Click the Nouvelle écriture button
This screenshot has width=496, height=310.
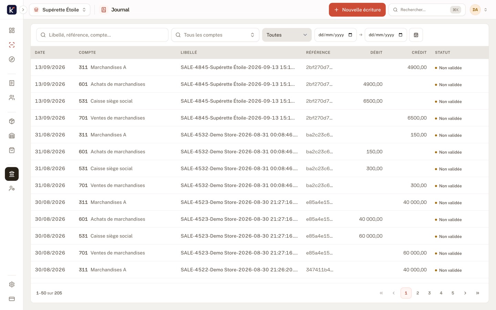click(357, 10)
